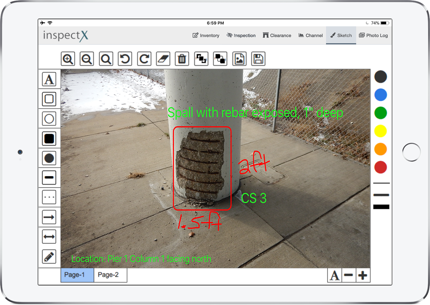Open the Clearance section
This screenshot has height=305, width=430.
tap(277, 35)
